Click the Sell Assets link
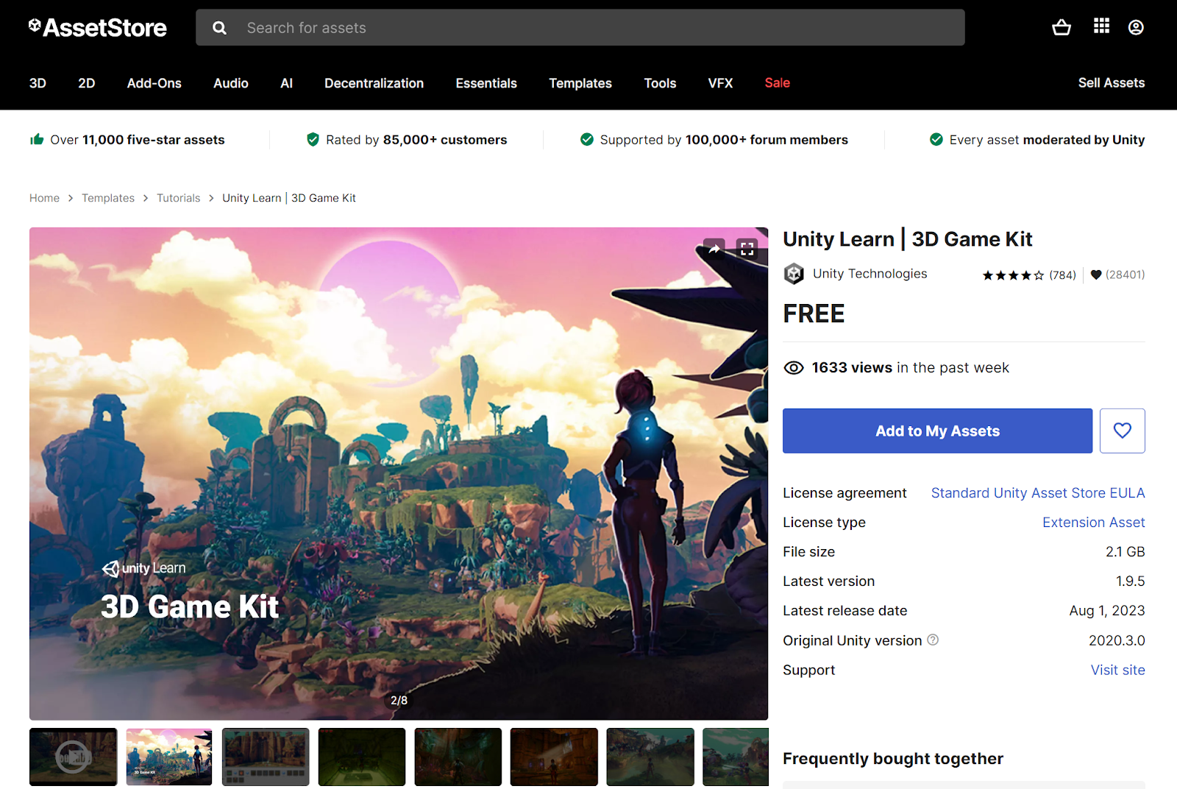Viewport: 1177px width, 789px height. tap(1112, 83)
